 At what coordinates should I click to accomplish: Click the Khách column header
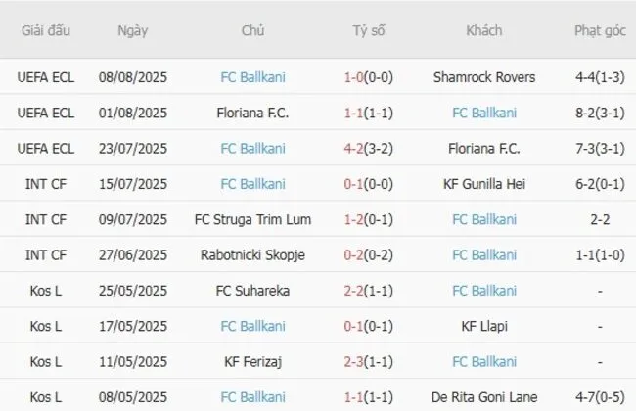tap(483, 30)
